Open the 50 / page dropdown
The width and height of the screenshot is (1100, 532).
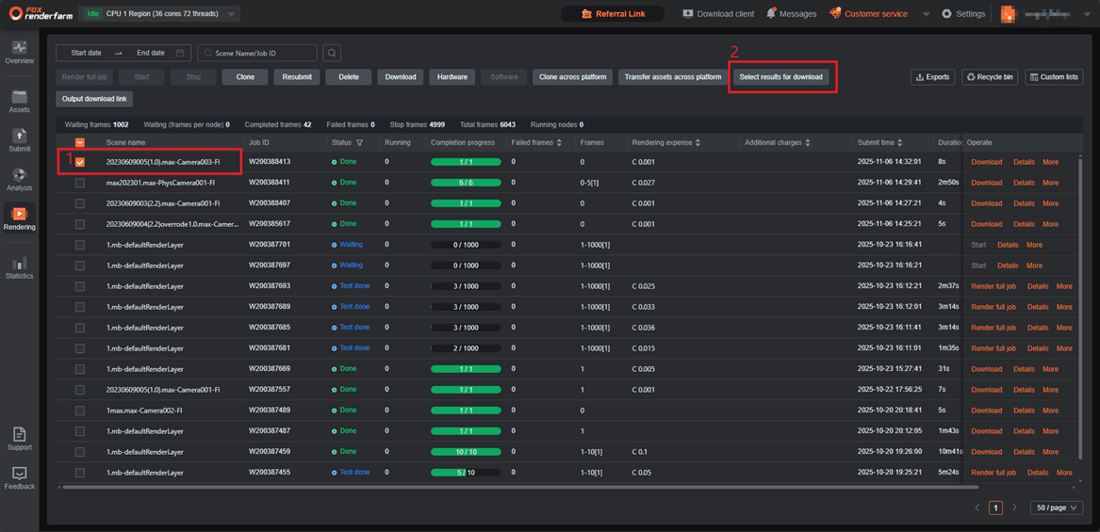1056,508
